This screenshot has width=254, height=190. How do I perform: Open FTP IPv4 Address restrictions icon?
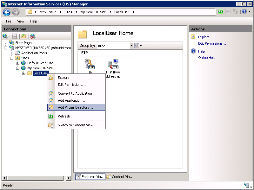point(114,65)
